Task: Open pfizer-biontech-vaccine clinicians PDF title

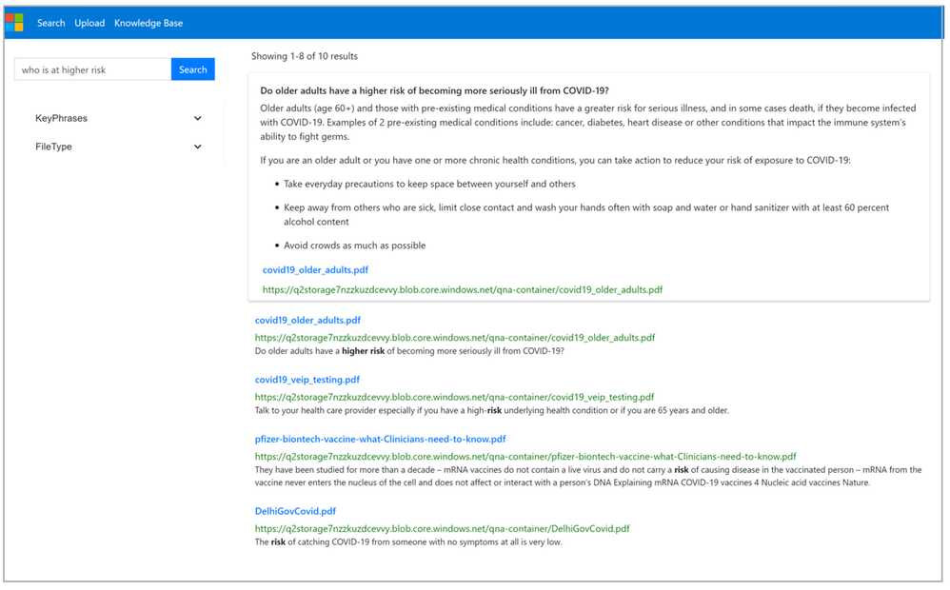Action: click(x=380, y=439)
